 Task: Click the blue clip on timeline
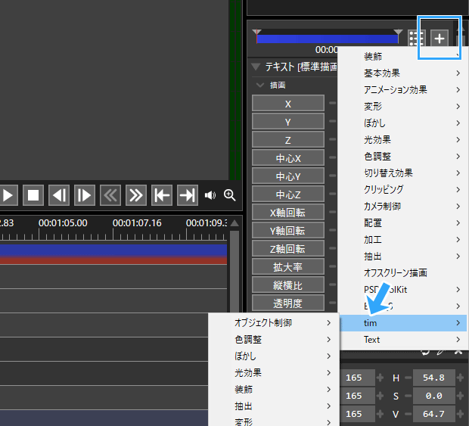click(113, 250)
